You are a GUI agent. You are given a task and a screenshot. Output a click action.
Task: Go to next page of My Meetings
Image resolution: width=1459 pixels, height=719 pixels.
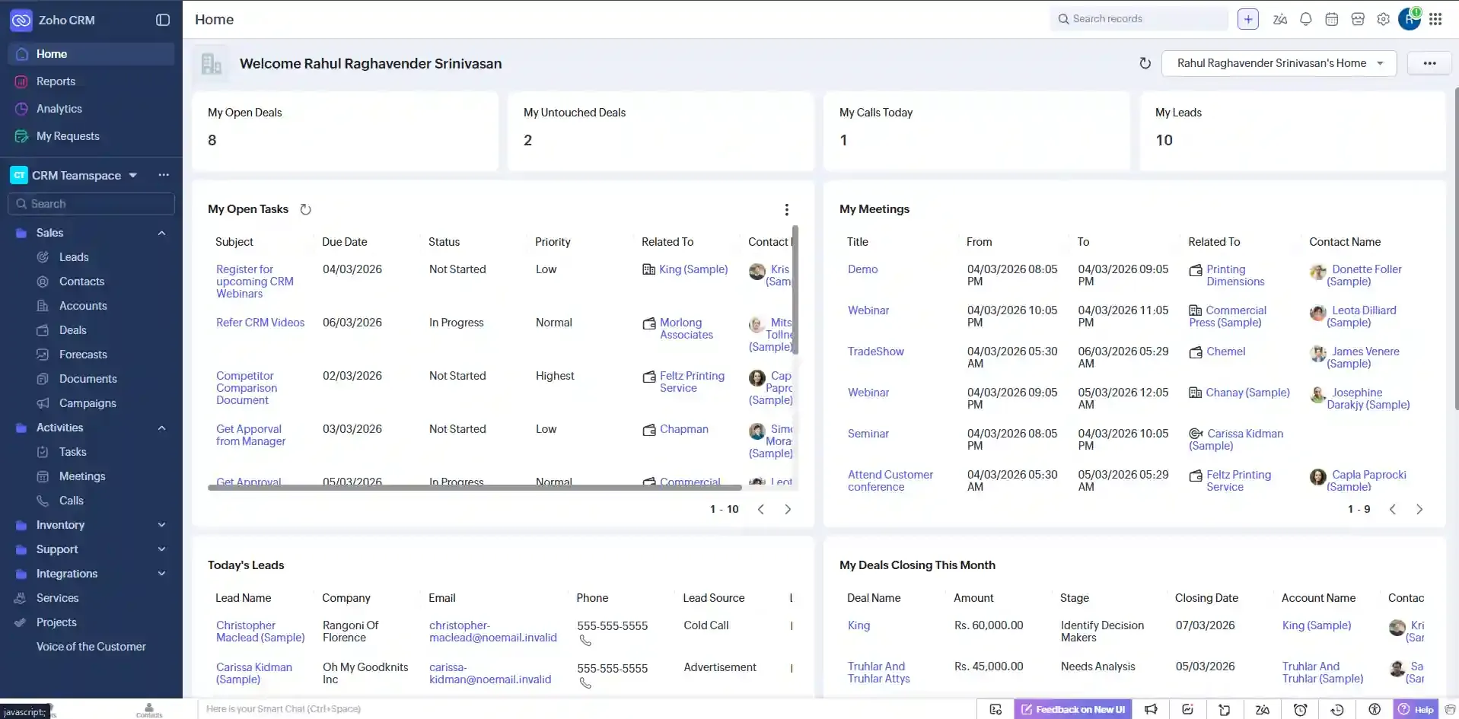point(1419,509)
